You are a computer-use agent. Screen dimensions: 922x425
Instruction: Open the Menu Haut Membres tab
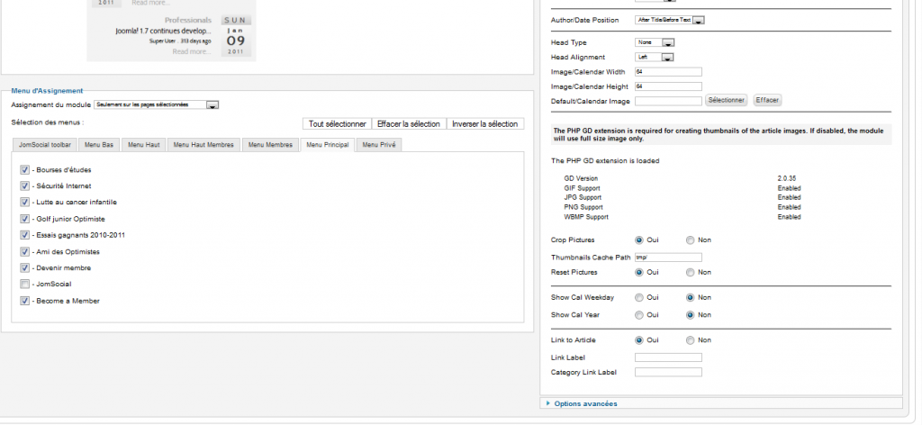[x=203, y=144]
